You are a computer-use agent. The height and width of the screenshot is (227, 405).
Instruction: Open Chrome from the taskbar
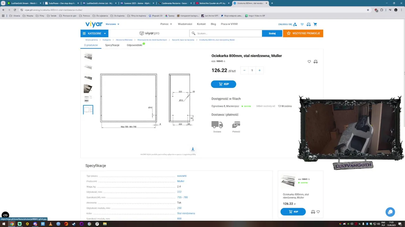point(12,224)
